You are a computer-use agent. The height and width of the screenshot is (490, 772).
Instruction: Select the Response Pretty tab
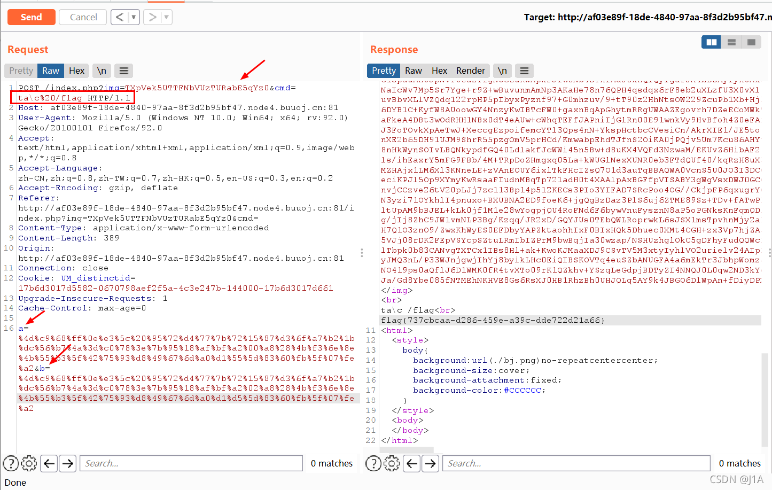[384, 71]
